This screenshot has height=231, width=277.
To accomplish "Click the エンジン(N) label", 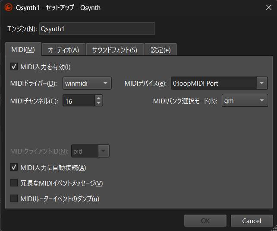I will point(22,29).
